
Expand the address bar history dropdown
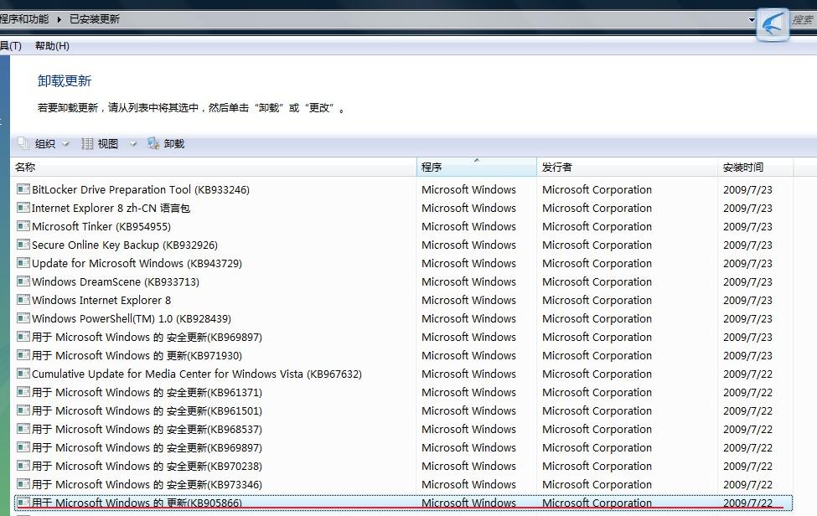coord(752,20)
